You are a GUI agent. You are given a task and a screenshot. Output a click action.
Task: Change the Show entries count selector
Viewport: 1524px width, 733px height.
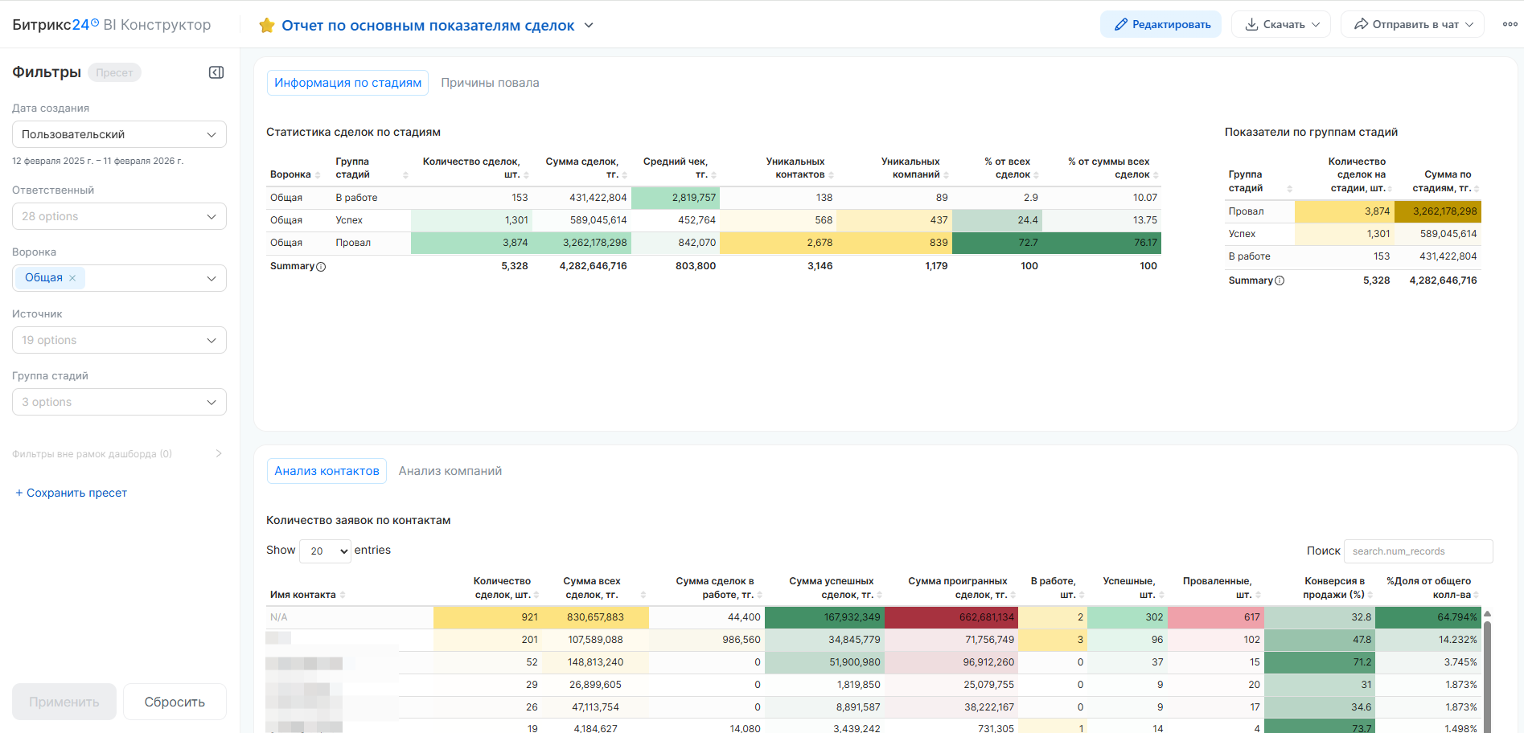tap(326, 551)
